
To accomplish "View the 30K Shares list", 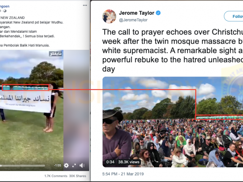I will (77, 176).
